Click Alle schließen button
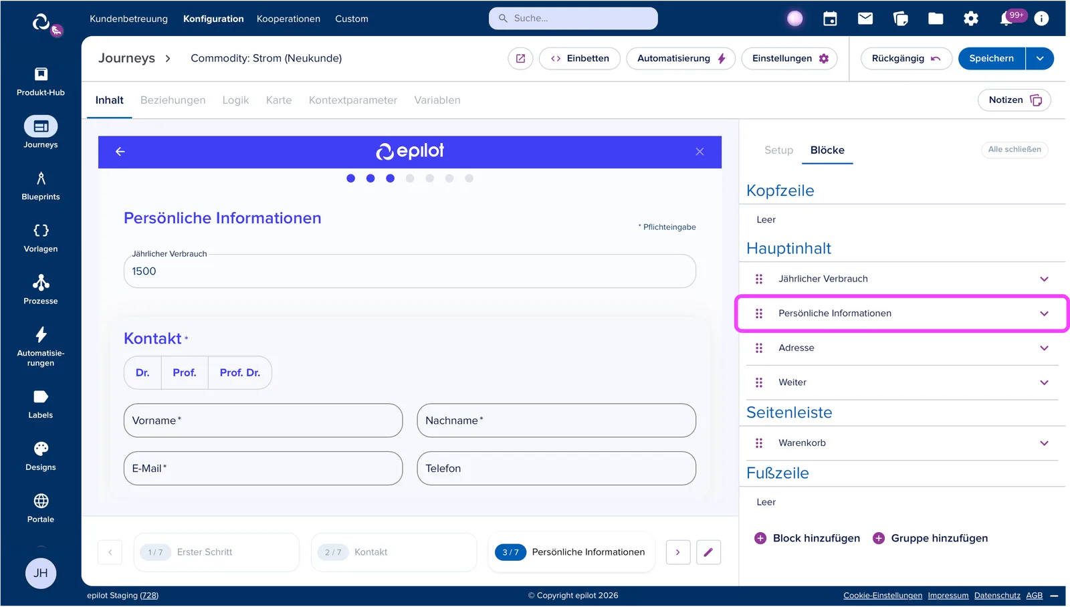 point(1014,150)
